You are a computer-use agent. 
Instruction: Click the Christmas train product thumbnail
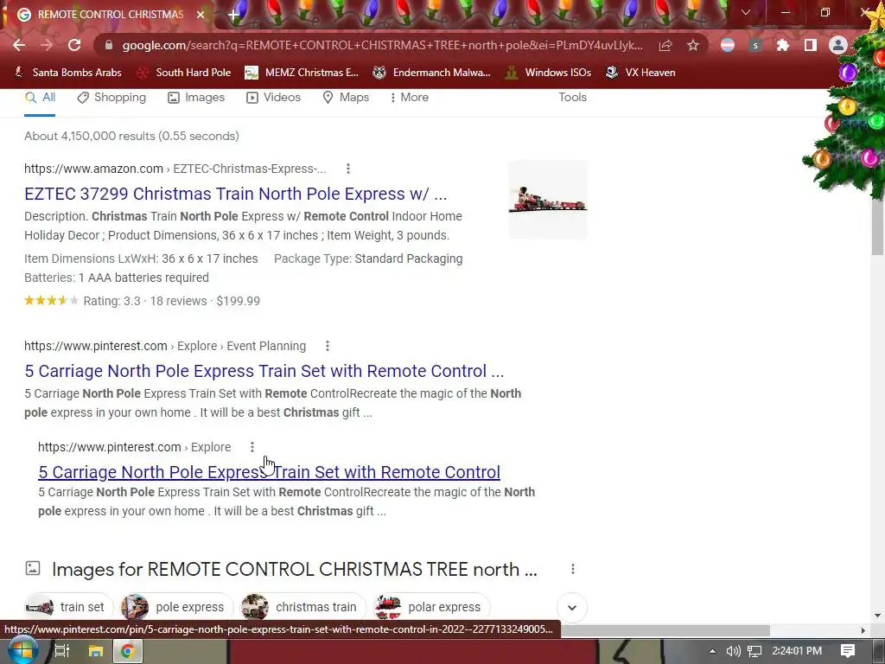click(547, 200)
